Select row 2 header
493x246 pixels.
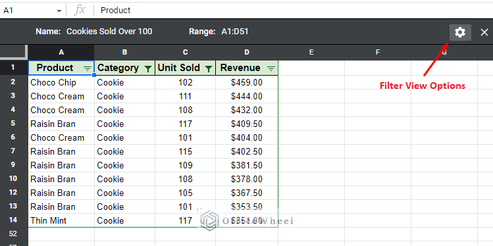coord(13,82)
